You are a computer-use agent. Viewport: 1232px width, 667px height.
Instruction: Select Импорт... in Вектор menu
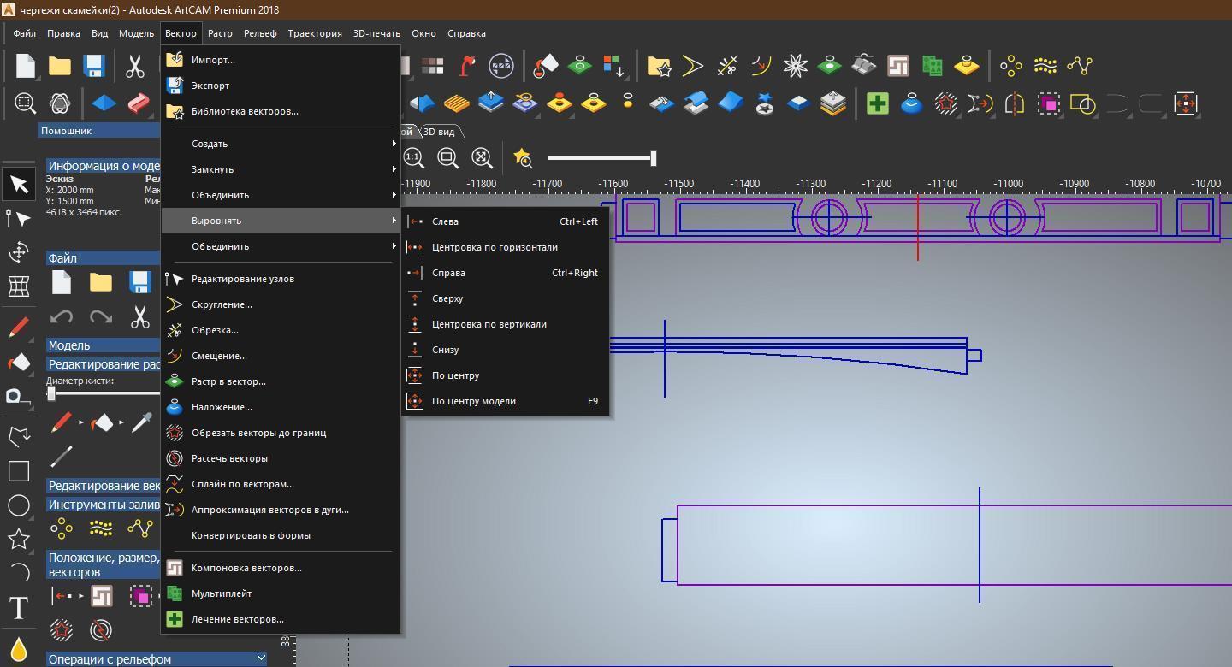pos(281,60)
